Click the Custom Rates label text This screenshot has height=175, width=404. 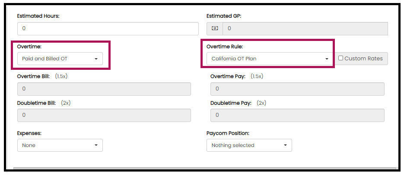(363, 59)
